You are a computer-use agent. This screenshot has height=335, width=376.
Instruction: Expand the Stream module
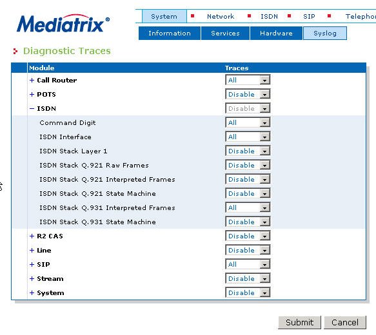tap(32, 278)
